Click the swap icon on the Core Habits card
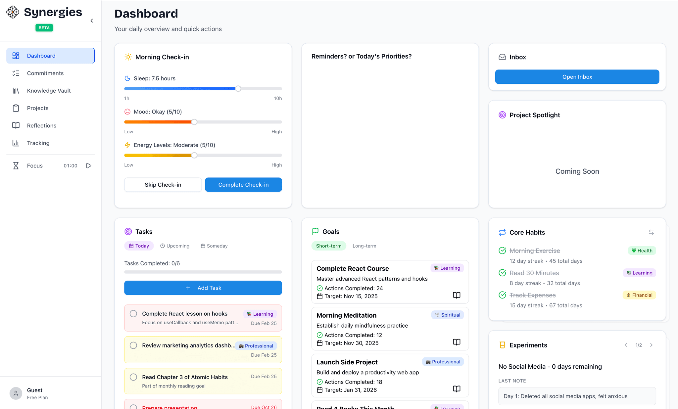 pos(651,232)
